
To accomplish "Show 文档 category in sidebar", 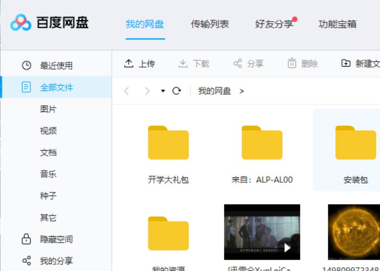I will [48, 152].
